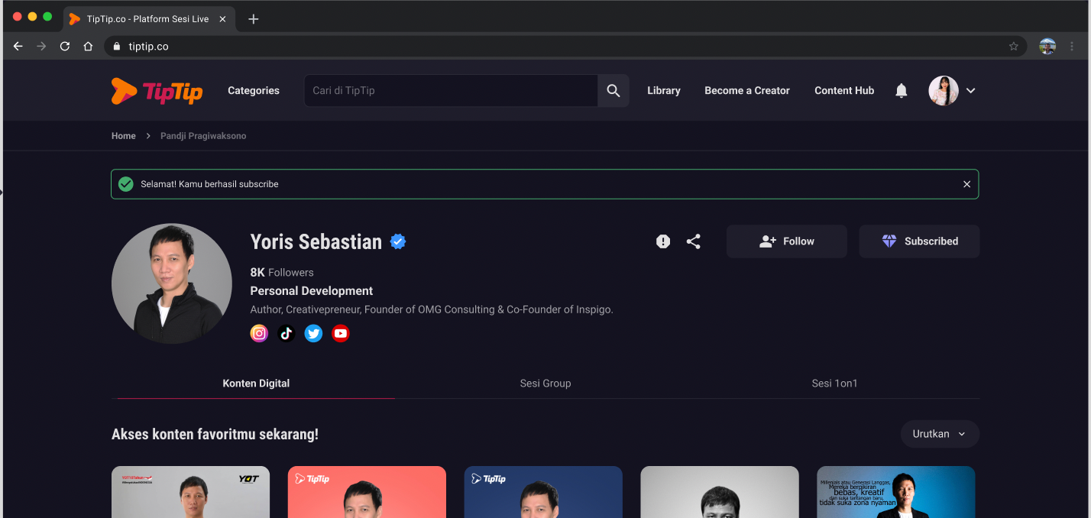Open the Chrome three-dot menu
The height and width of the screenshot is (518, 1091).
(x=1073, y=46)
